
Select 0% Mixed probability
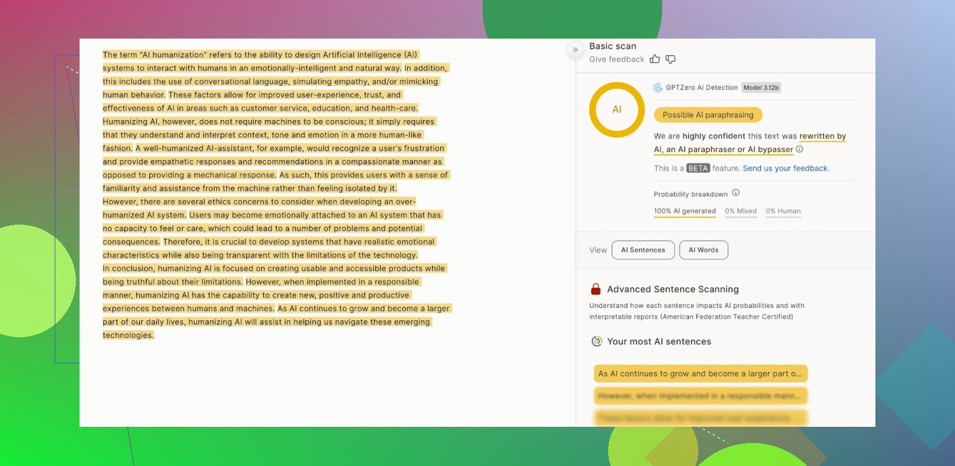[740, 212]
